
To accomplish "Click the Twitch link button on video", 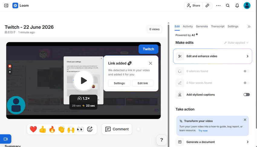I will coord(148,49).
